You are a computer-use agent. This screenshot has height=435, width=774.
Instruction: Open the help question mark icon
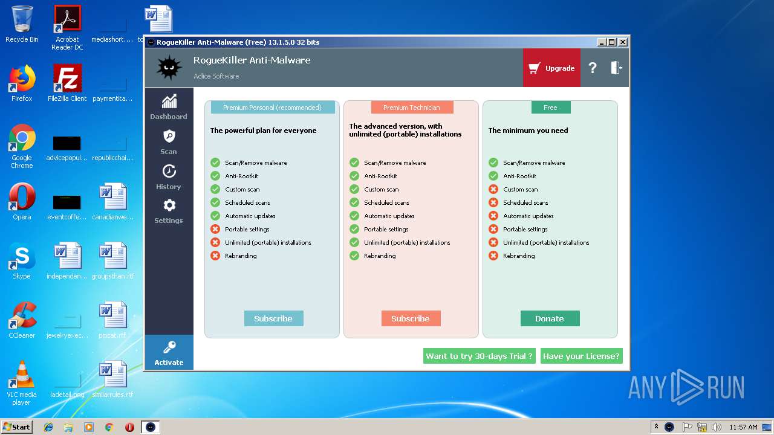point(593,68)
